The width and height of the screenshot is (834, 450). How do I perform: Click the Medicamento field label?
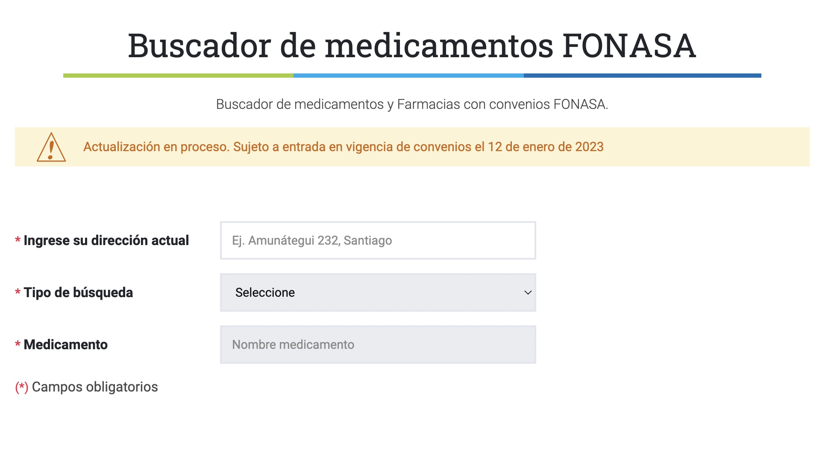(x=65, y=345)
